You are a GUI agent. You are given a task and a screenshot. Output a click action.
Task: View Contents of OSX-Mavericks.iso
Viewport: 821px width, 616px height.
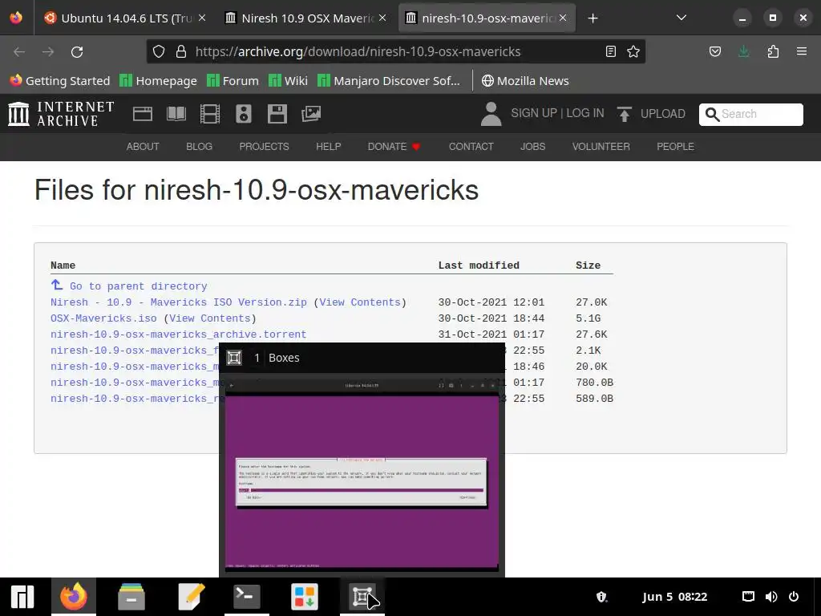click(x=210, y=318)
